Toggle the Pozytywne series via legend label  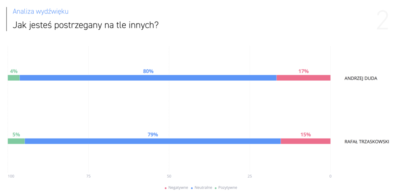(228, 188)
